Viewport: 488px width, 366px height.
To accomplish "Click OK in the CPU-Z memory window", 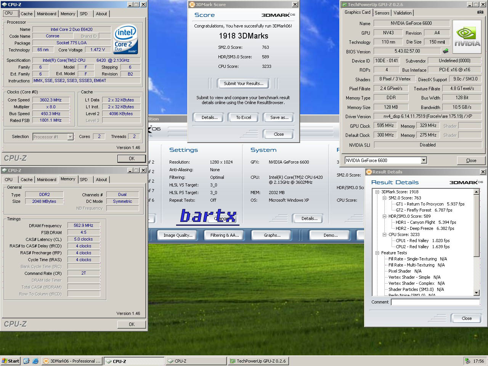I will coord(132,324).
